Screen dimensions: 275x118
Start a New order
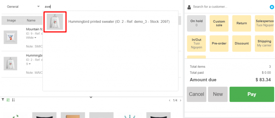point(218,94)
